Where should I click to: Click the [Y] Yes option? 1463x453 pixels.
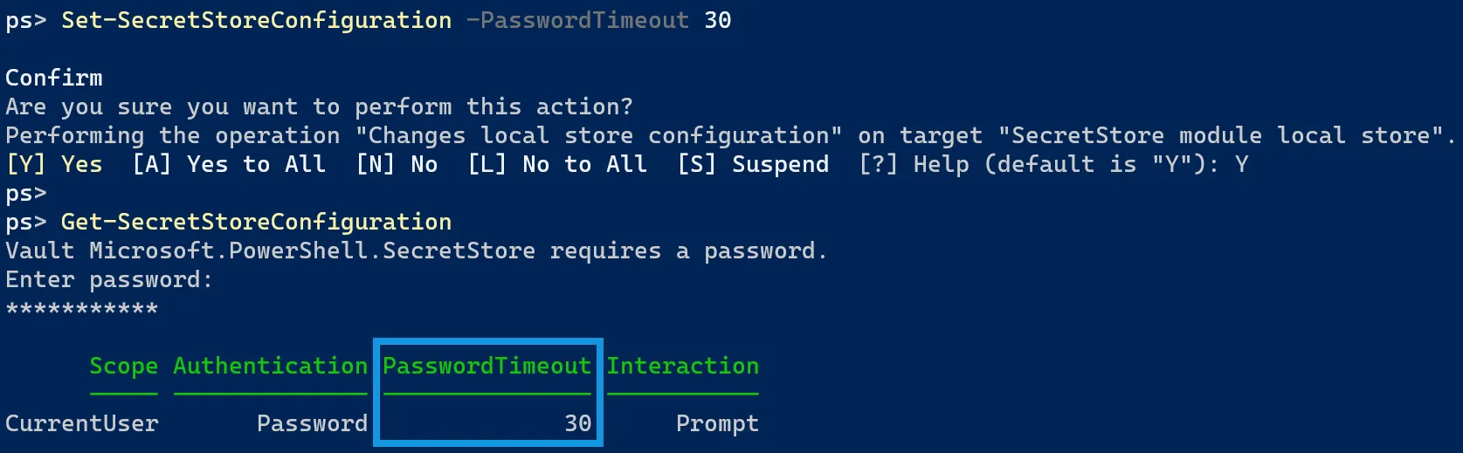pos(54,164)
